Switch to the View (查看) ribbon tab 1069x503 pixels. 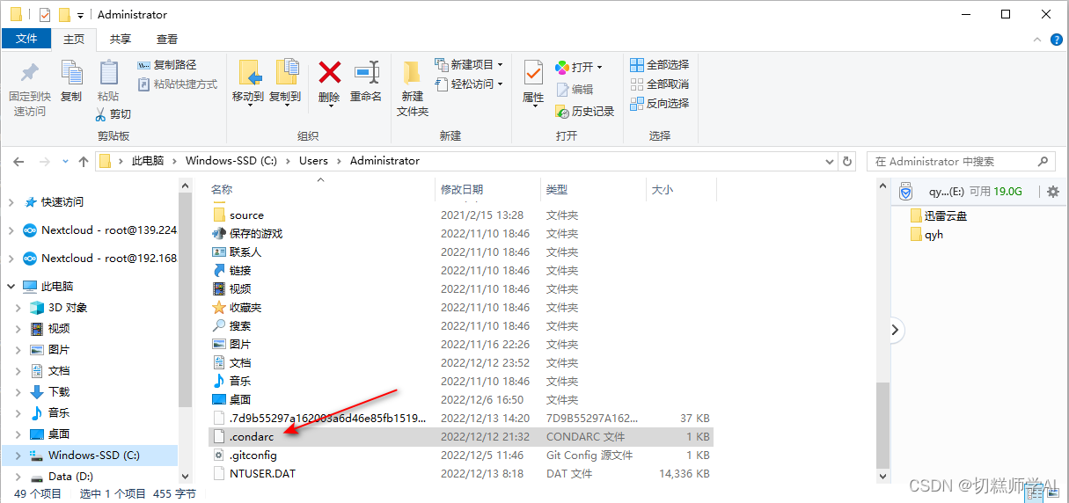tap(167, 39)
